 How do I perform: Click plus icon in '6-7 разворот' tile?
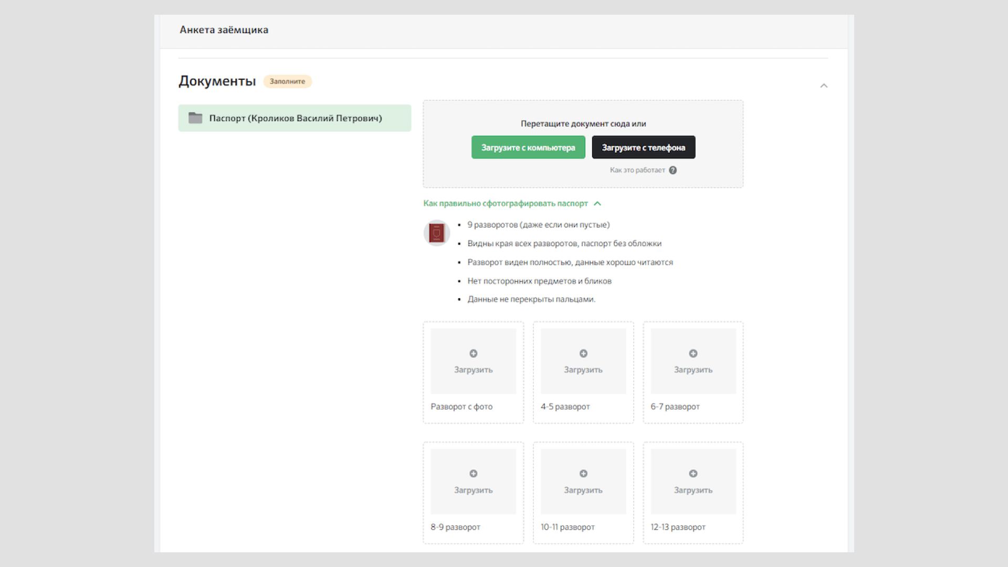coord(693,353)
